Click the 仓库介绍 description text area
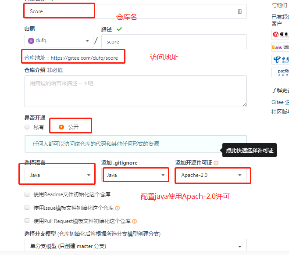This screenshot has width=289, height=255. [136, 91]
